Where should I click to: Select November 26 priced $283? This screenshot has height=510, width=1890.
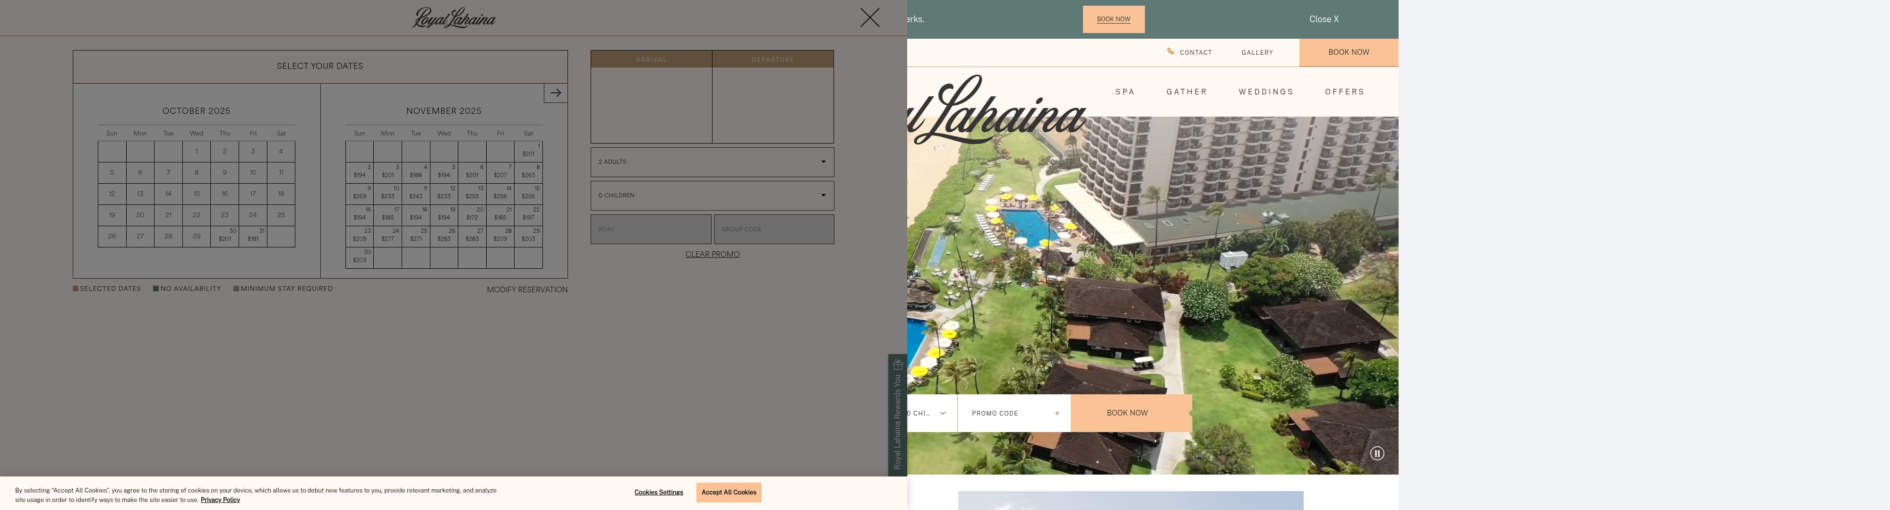point(444,236)
